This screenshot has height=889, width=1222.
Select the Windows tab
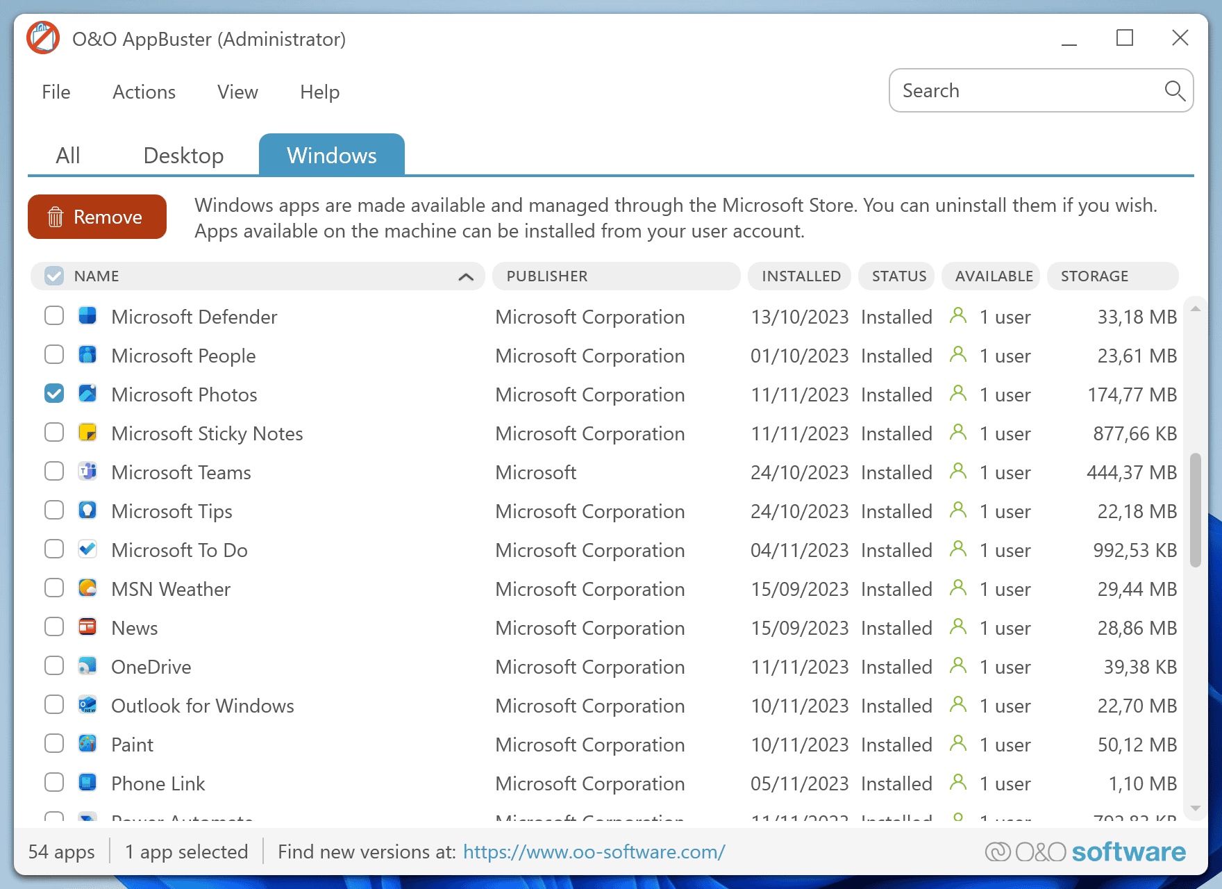[x=332, y=154]
